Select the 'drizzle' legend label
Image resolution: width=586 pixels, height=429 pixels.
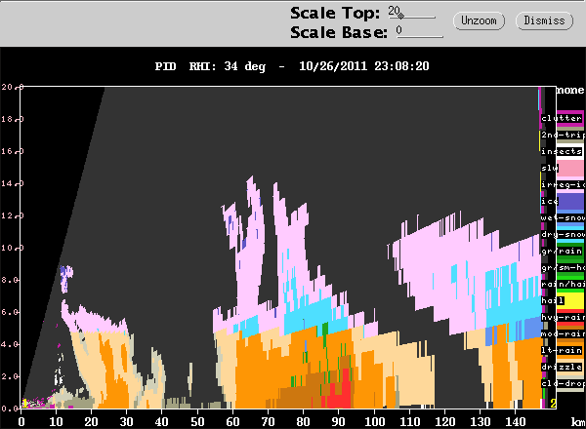562,367
